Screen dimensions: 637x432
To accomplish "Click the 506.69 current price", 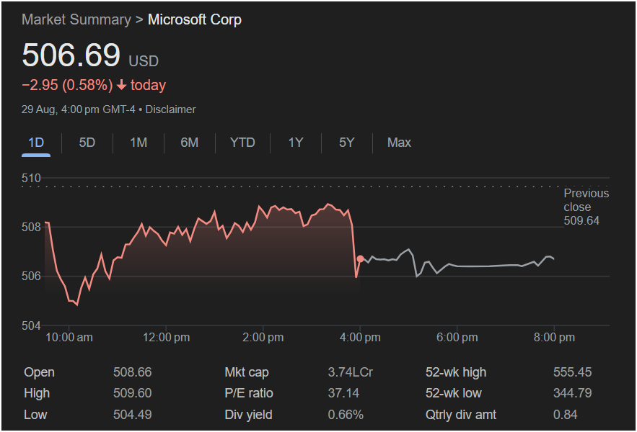I will (71, 56).
